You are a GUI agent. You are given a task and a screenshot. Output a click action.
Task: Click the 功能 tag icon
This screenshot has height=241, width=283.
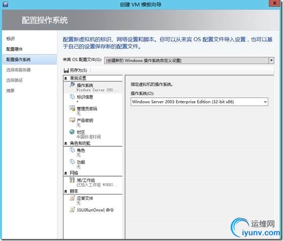[x=72, y=162]
